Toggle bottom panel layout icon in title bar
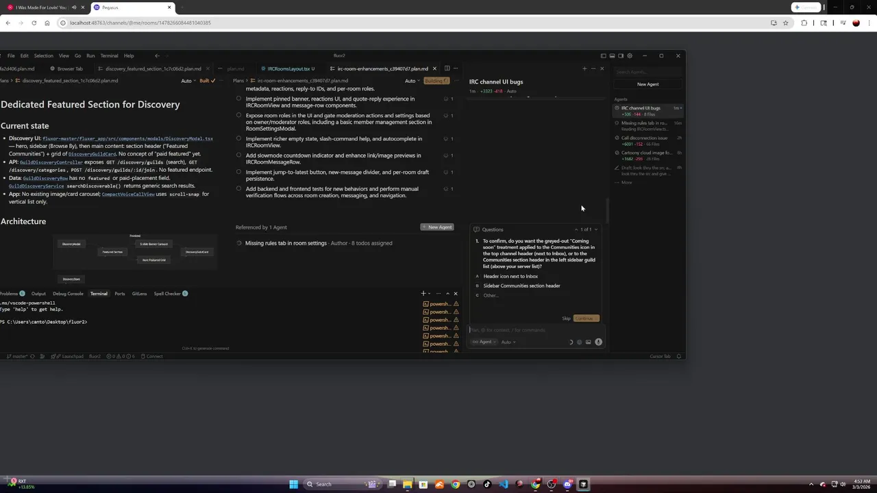The image size is (877, 493). tap(612, 55)
